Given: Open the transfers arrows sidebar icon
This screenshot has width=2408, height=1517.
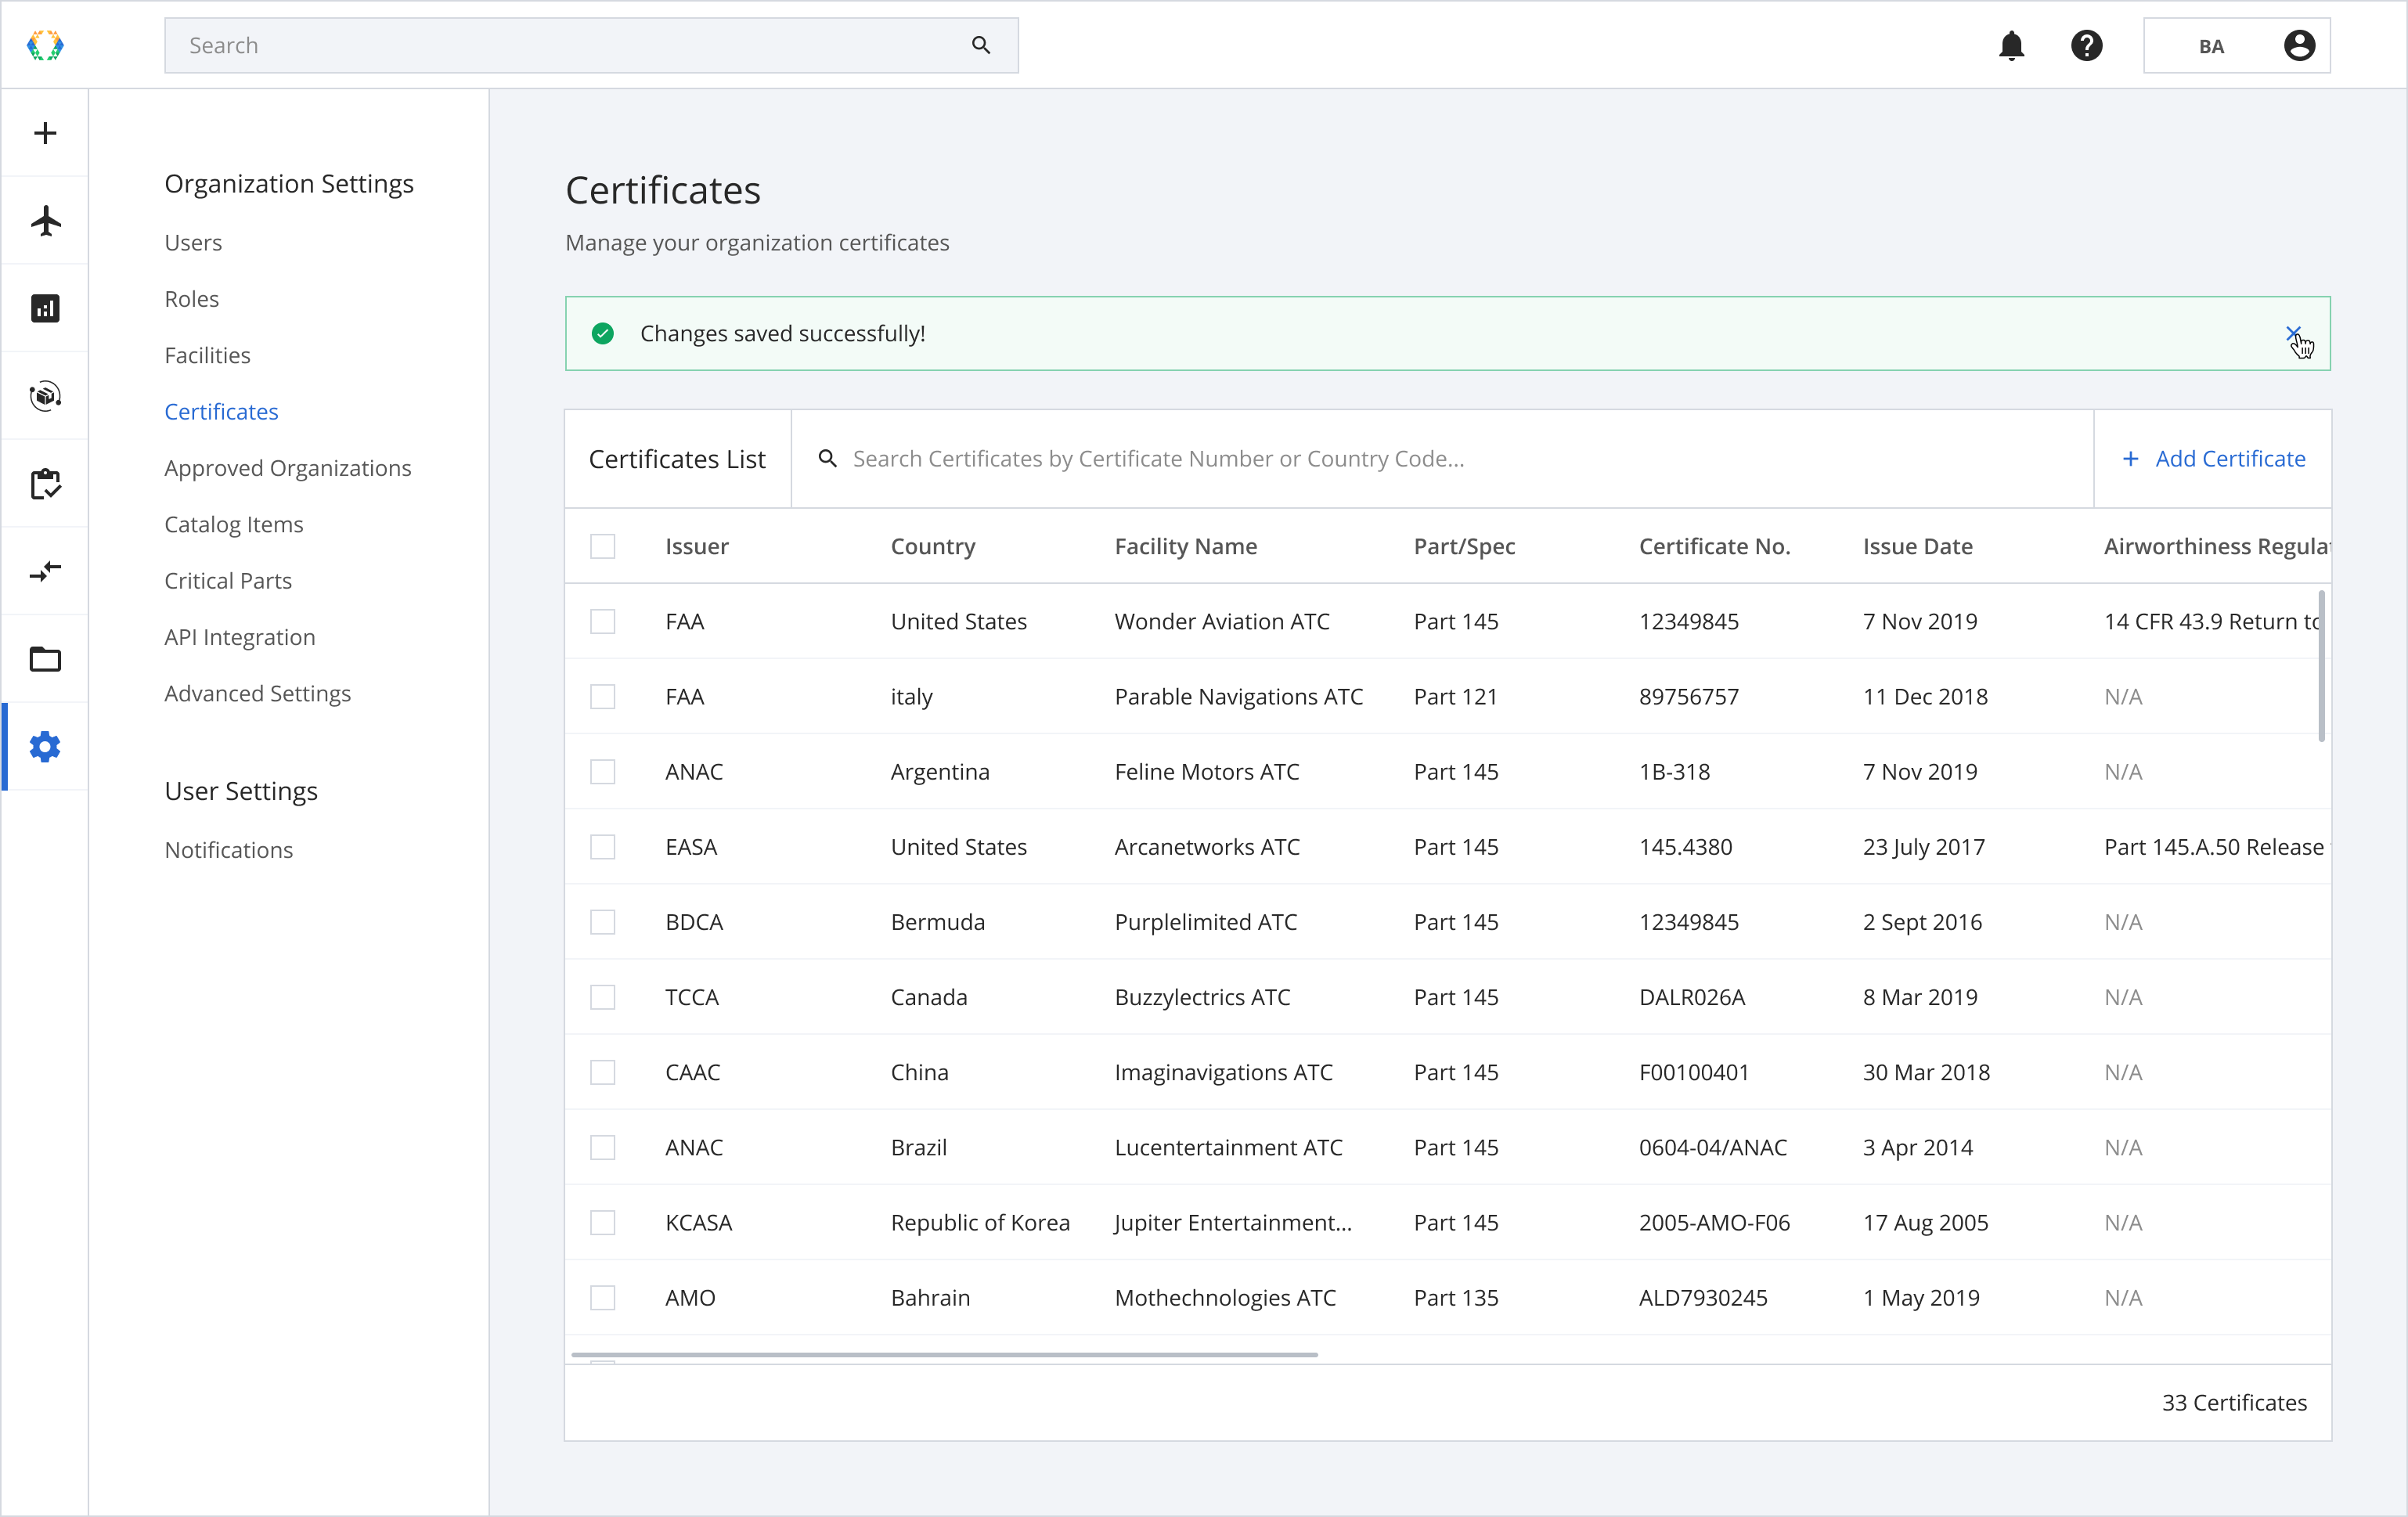Looking at the screenshot, I should tap(45, 571).
